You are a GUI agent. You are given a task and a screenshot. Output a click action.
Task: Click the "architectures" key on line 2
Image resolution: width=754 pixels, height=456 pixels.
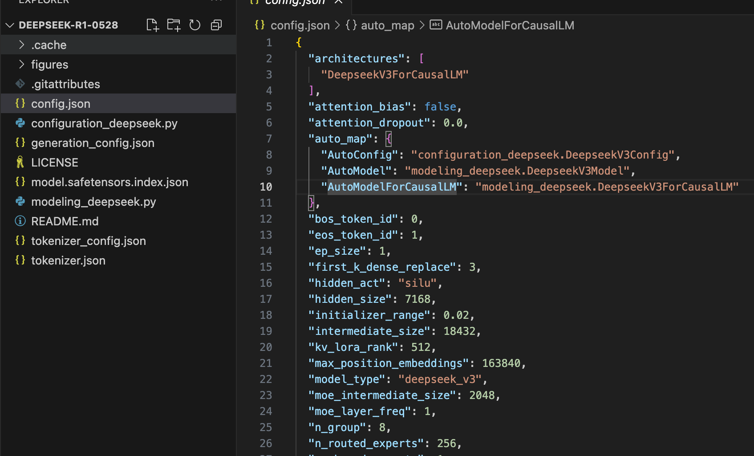coord(357,59)
